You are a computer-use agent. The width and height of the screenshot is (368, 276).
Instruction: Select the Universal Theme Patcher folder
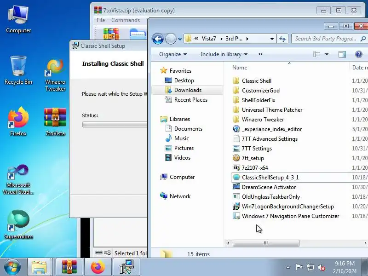click(x=268, y=110)
